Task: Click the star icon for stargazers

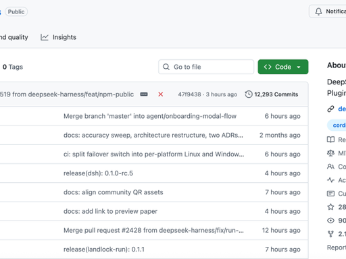Action: 330,207
